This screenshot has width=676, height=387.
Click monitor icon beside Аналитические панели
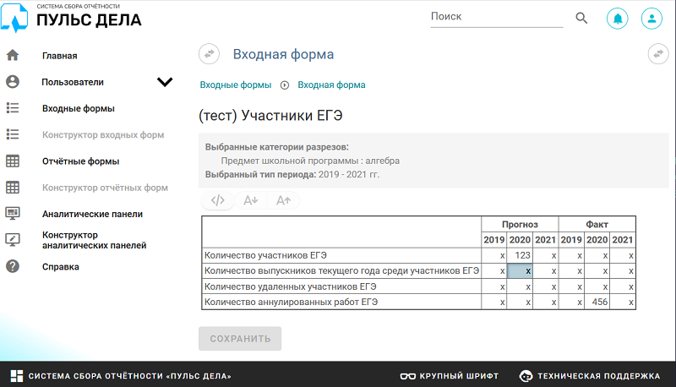13,214
